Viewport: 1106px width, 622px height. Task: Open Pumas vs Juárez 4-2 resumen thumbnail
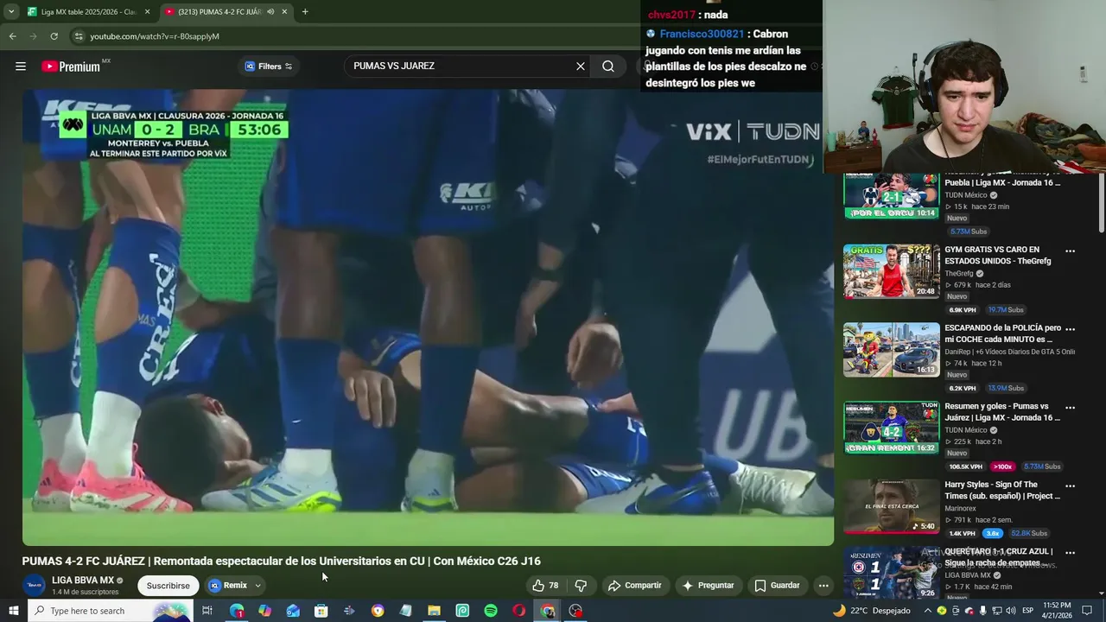click(891, 428)
